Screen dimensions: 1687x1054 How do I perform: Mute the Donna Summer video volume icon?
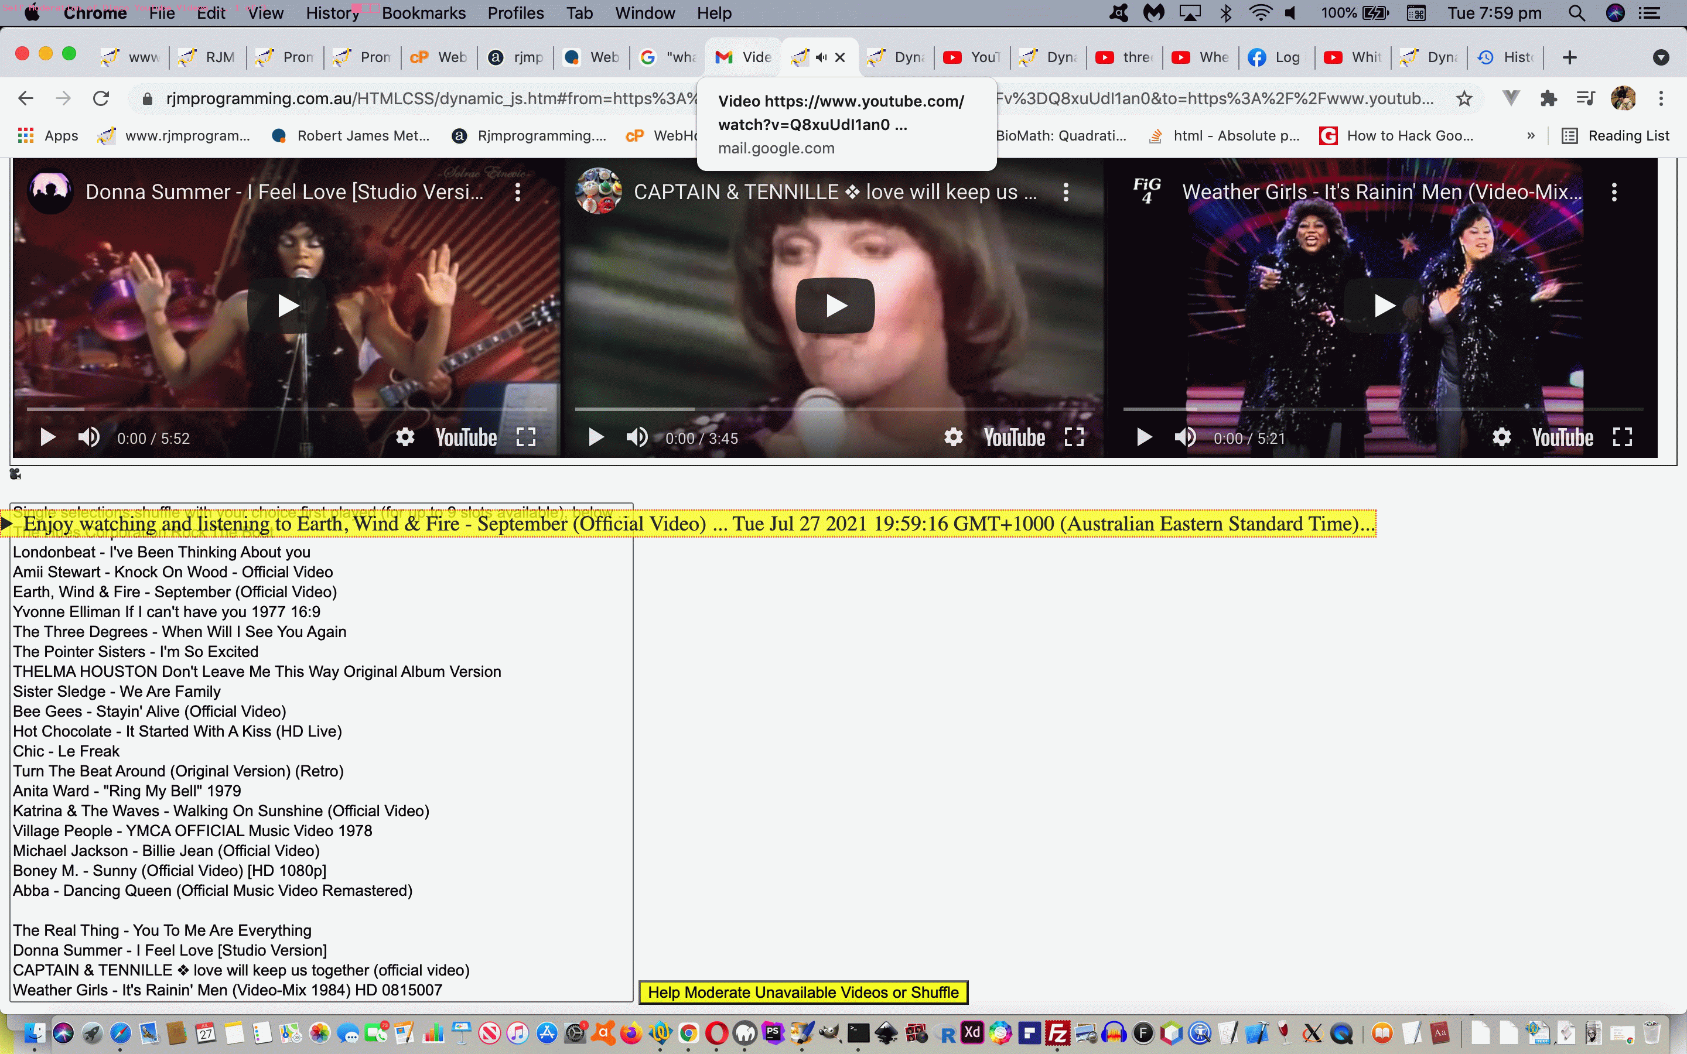[x=88, y=437]
